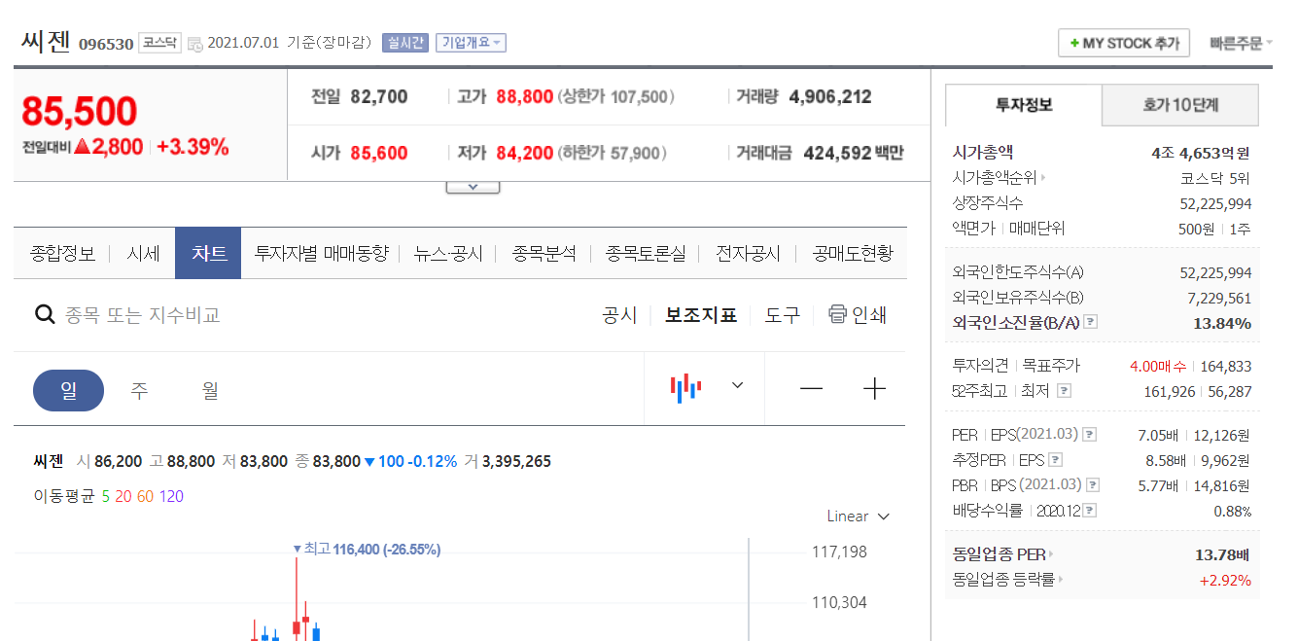Image resolution: width=1298 pixels, height=641 pixels.
Task: Click the 4.00매수 investment opinion value
Action: 1158,367
